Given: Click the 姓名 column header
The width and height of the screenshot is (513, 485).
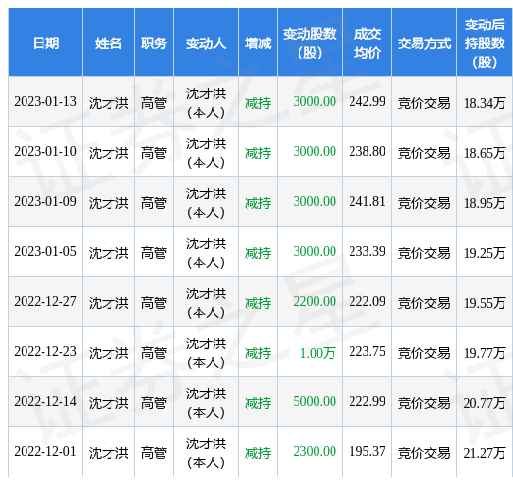Looking at the screenshot, I should pos(109,43).
